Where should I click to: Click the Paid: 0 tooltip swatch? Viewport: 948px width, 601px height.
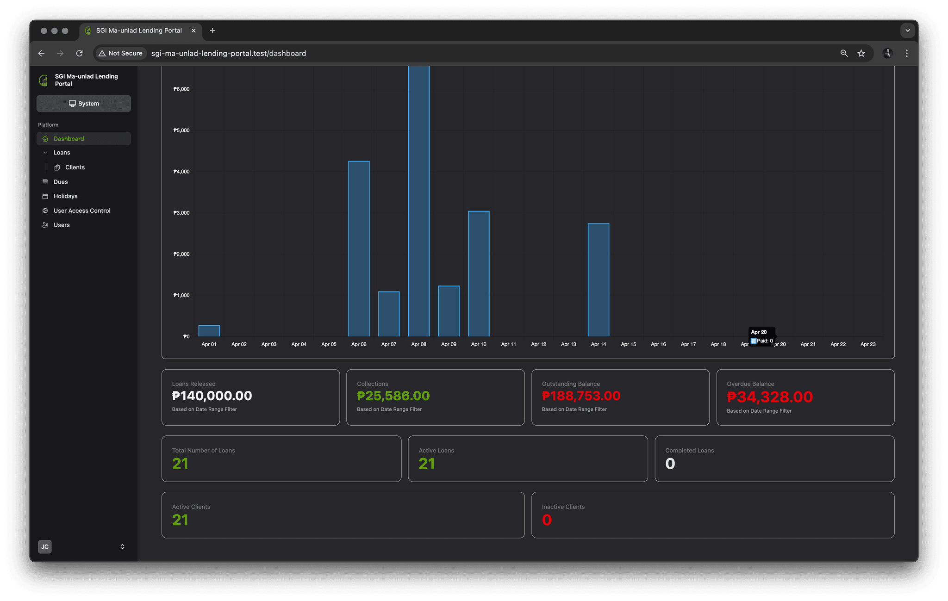(754, 341)
